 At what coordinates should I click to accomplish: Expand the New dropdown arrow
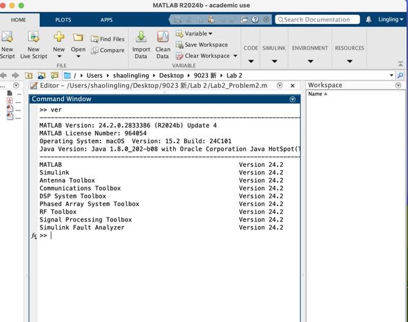coord(59,57)
